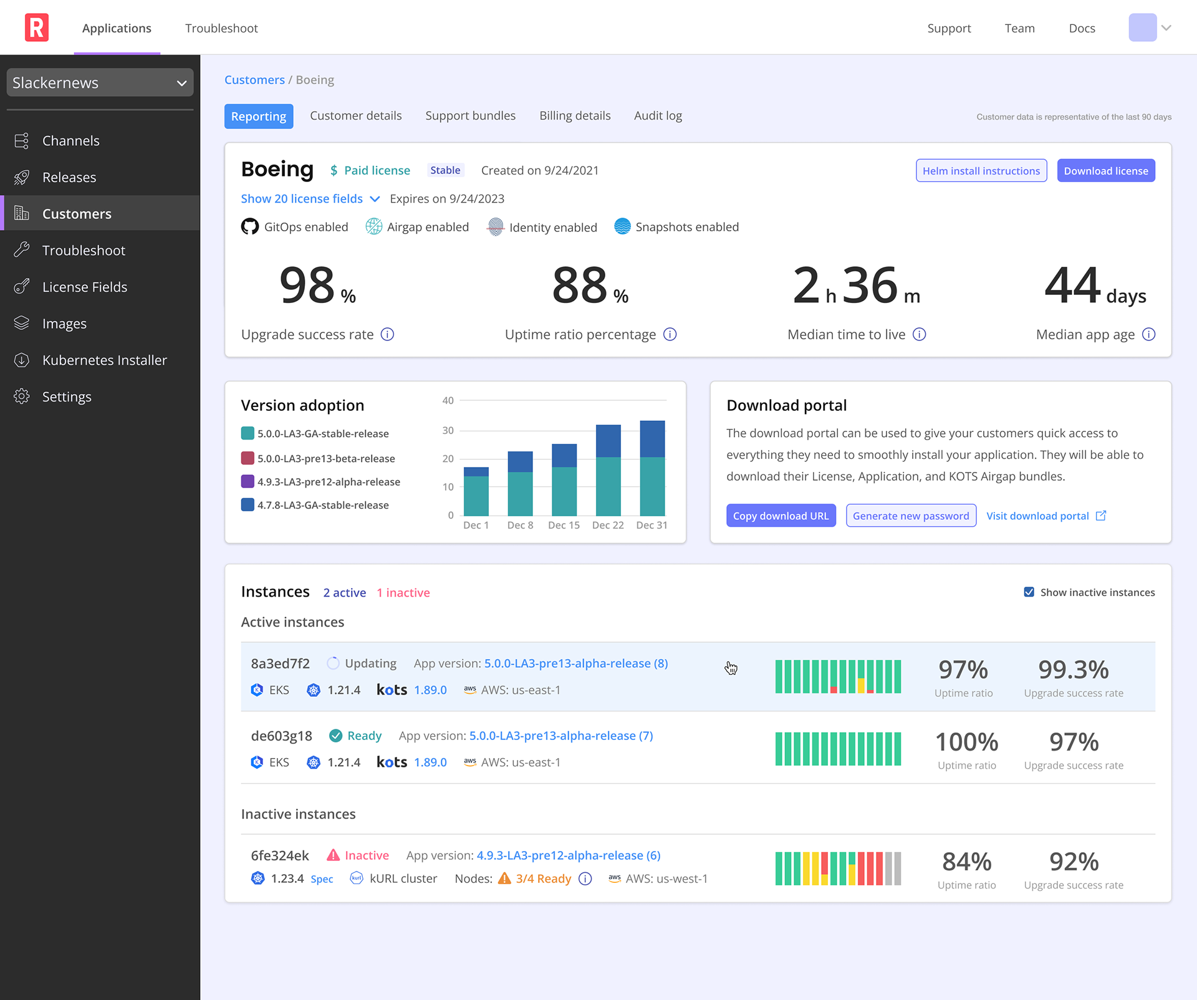Click info icon beside 3/4 Ready nodes
The image size is (1197, 1000).
(x=585, y=879)
